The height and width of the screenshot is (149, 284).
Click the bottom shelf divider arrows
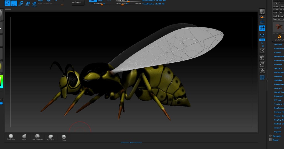coord(131,142)
